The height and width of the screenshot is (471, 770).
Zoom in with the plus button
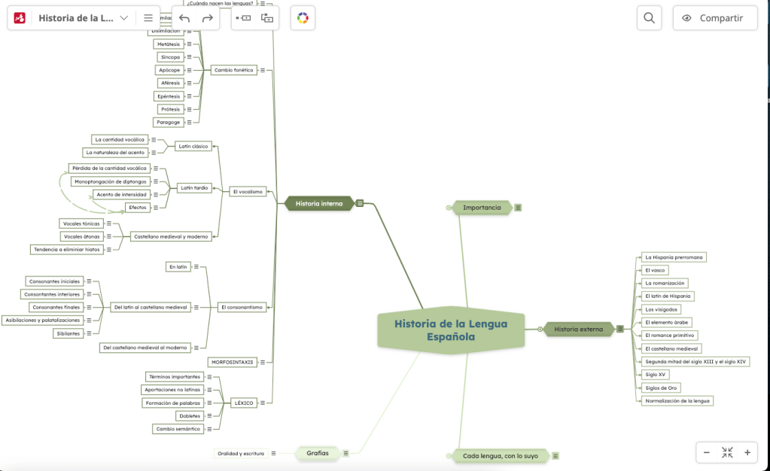pos(747,452)
